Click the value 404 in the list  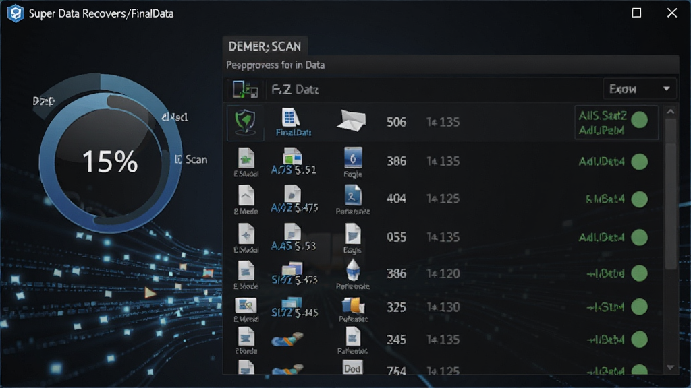(396, 199)
